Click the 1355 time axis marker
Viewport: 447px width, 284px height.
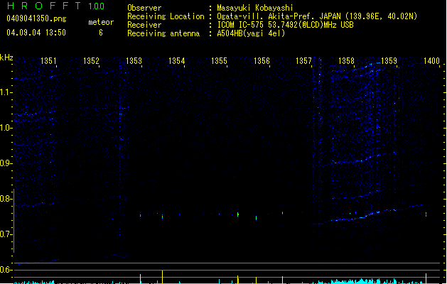[x=219, y=61]
